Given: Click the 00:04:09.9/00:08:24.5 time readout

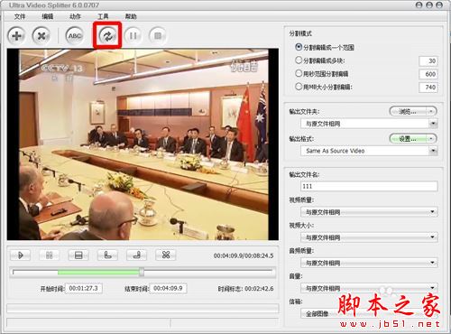Looking at the screenshot, I should 244,255.
